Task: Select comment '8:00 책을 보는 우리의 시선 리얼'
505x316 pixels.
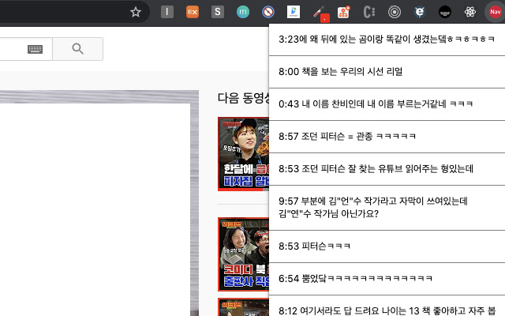Action: [x=387, y=72]
